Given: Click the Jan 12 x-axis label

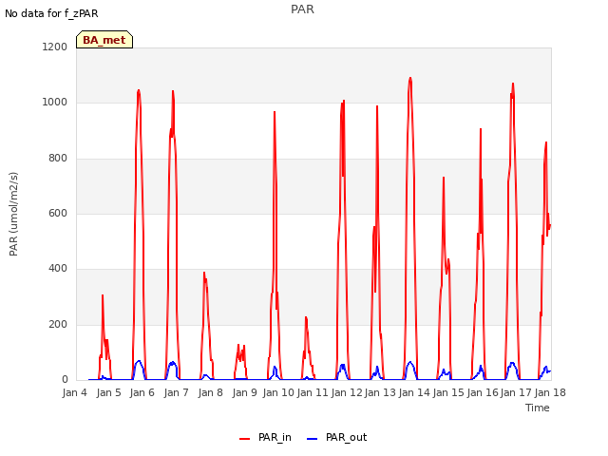Looking at the screenshot, I should [x=347, y=392].
